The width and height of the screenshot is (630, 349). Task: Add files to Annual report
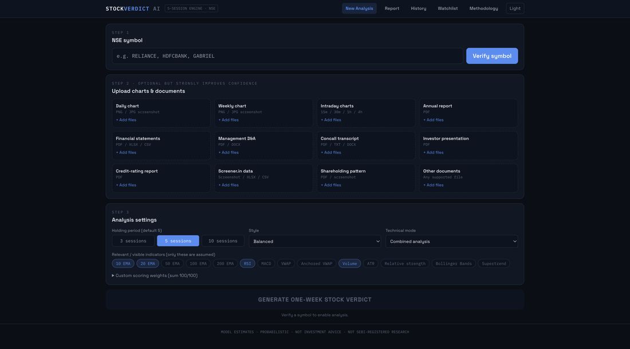click(433, 120)
